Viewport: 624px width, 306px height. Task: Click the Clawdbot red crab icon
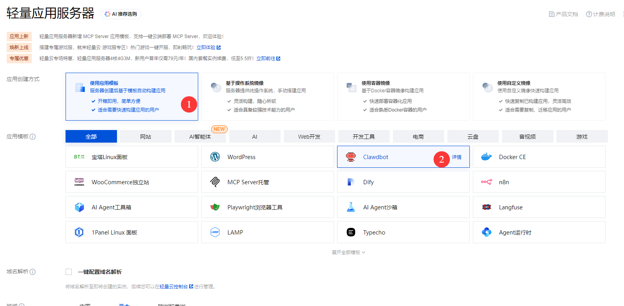(x=351, y=157)
